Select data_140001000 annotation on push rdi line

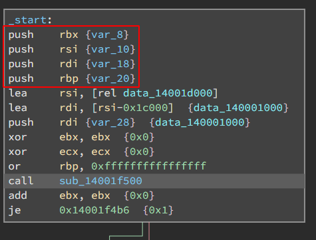pos(200,122)
